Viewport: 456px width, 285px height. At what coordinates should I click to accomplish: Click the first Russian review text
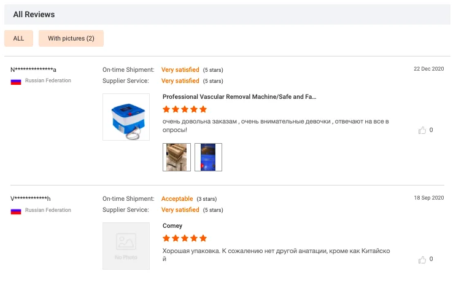point(276,125)
